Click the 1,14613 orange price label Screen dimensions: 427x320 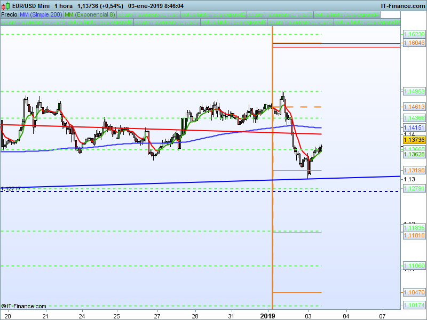414,107
